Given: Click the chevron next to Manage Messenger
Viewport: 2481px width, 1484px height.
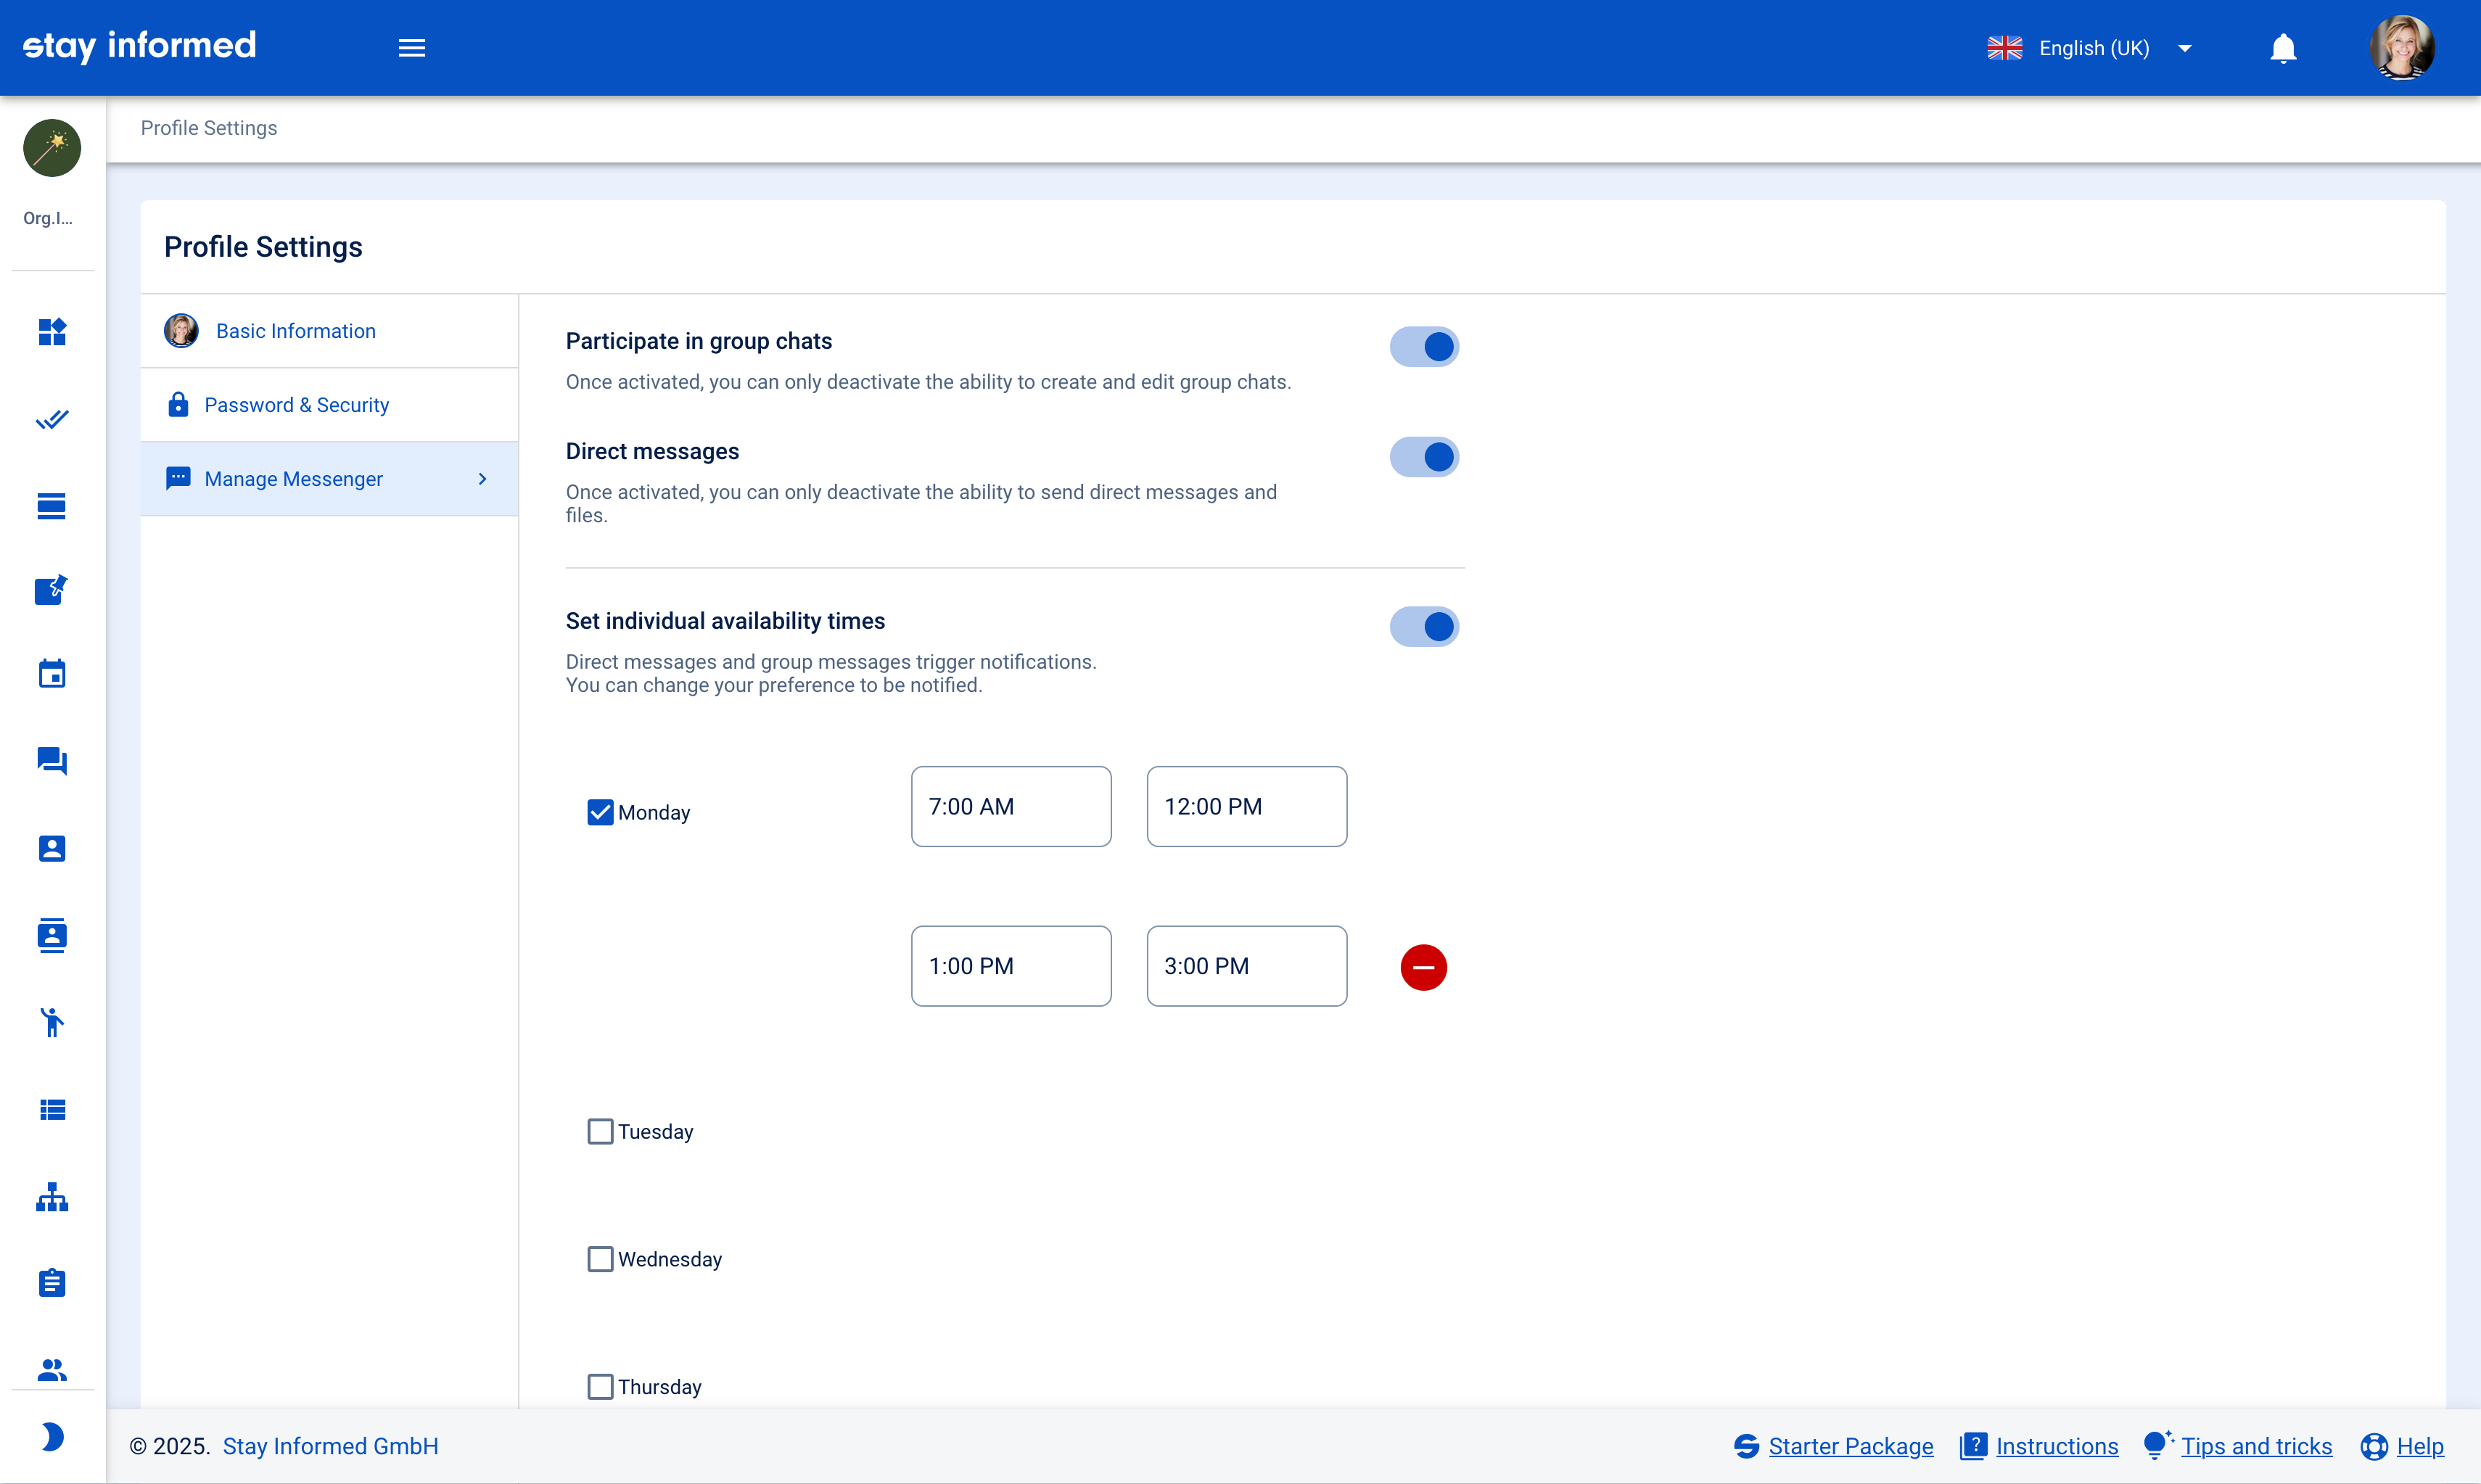Looking at the screenshot, I should tap(483, 479).
